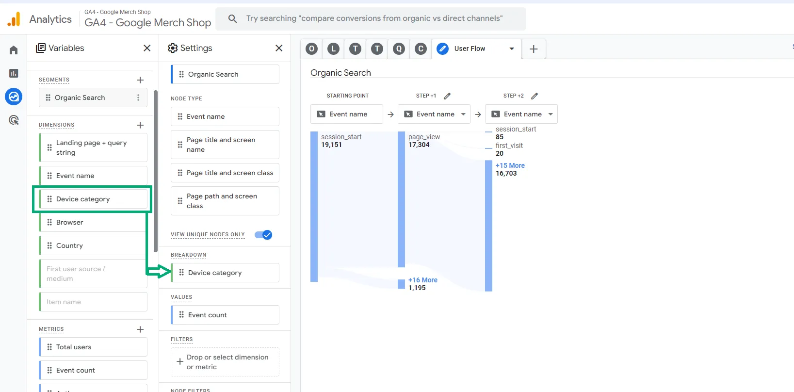Open Organic Search segment options menu

click(x=138, y=98)
